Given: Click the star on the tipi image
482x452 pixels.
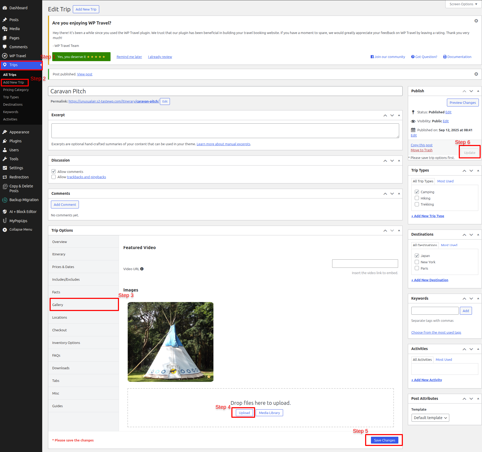Looking at the screenshot, I should [x=209, y=377].
